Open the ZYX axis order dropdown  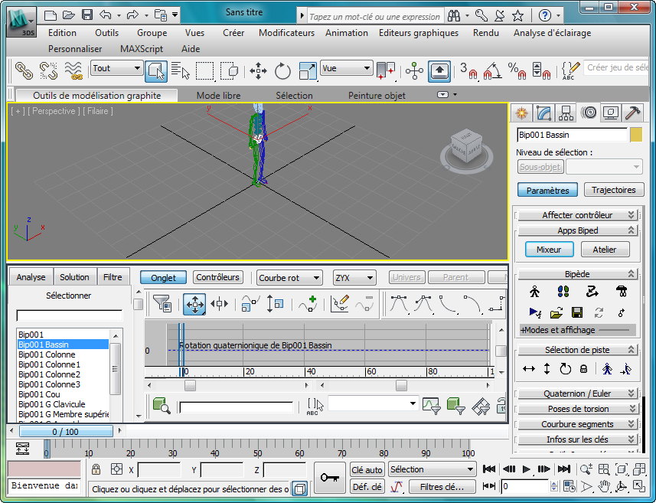click(x=354, y=278)
